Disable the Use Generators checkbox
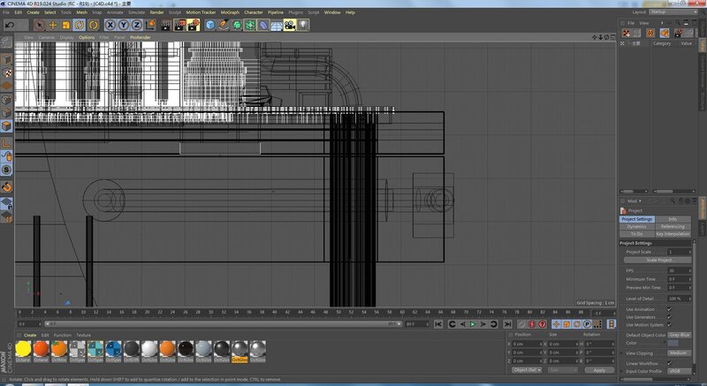This screenshot has width=707, height=386. point(669,317)
